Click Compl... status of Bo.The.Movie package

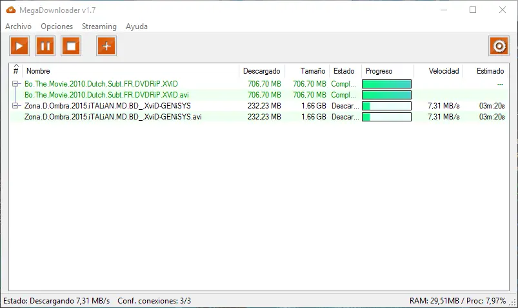[344, 84]
